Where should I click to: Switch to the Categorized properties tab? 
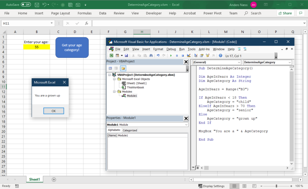point(130,130)
